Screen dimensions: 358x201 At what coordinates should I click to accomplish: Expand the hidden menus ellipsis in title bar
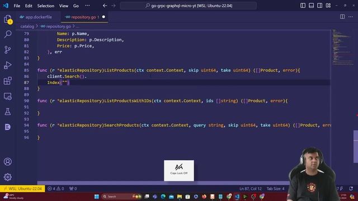click(87, 6)
